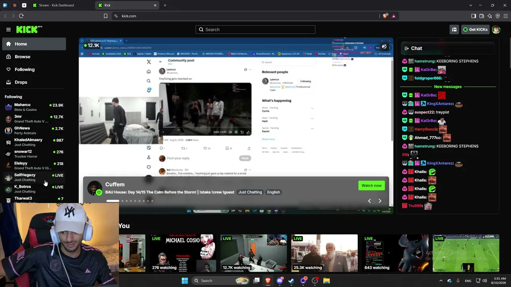This screenshot has width=511, height=287.
Task: Open Tharwat3 channel in Following list
Action: [34, 200]
